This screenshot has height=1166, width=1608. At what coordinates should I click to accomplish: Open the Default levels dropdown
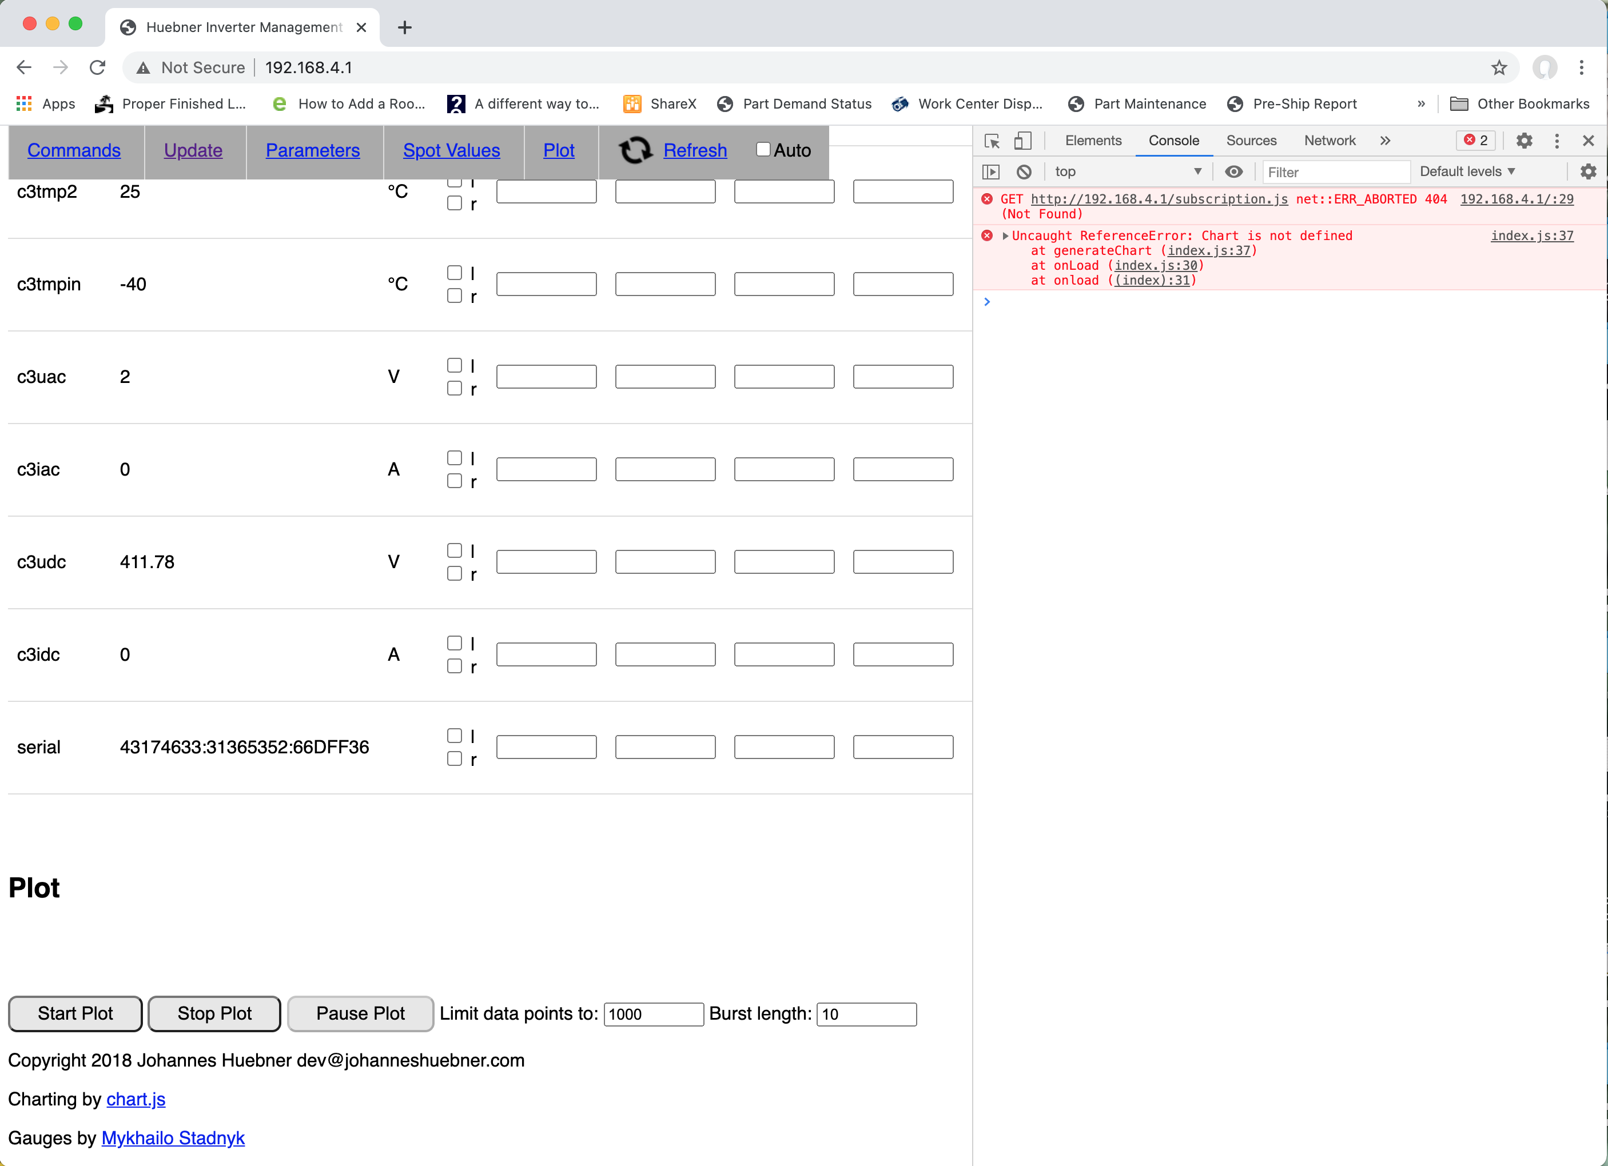click(x=1467, y=171)
